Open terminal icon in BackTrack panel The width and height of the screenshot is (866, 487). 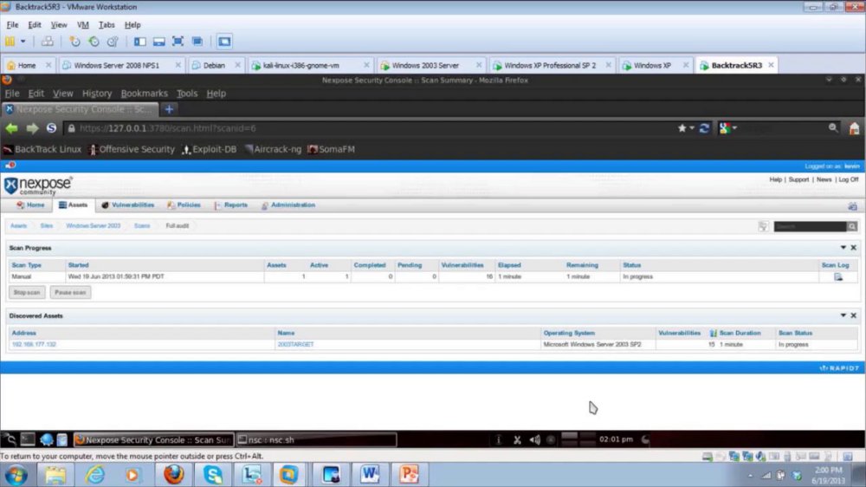pos(28,440)
